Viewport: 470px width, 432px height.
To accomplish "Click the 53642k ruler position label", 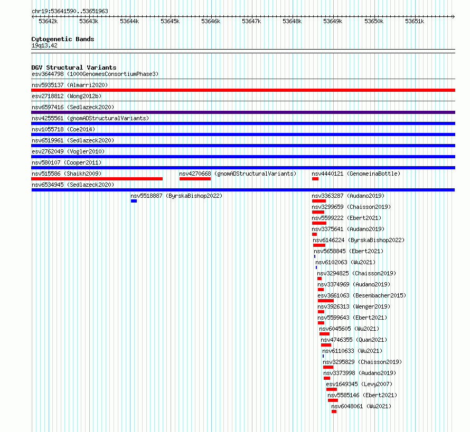I will click(48, 21).
